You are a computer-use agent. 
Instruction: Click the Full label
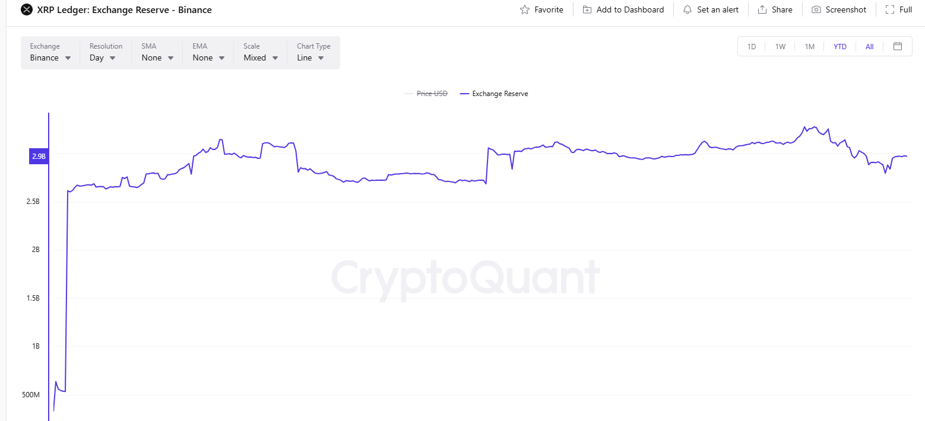click(x=905, y=9)
